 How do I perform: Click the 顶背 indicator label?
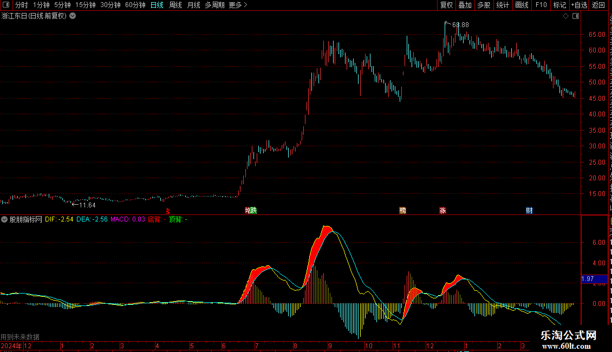(x=178, y=219)
